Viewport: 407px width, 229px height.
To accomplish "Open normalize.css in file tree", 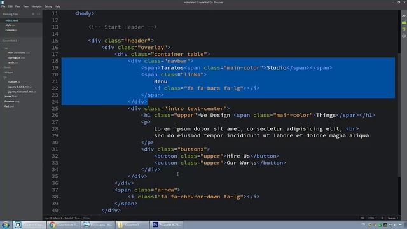I will (17, 58).
